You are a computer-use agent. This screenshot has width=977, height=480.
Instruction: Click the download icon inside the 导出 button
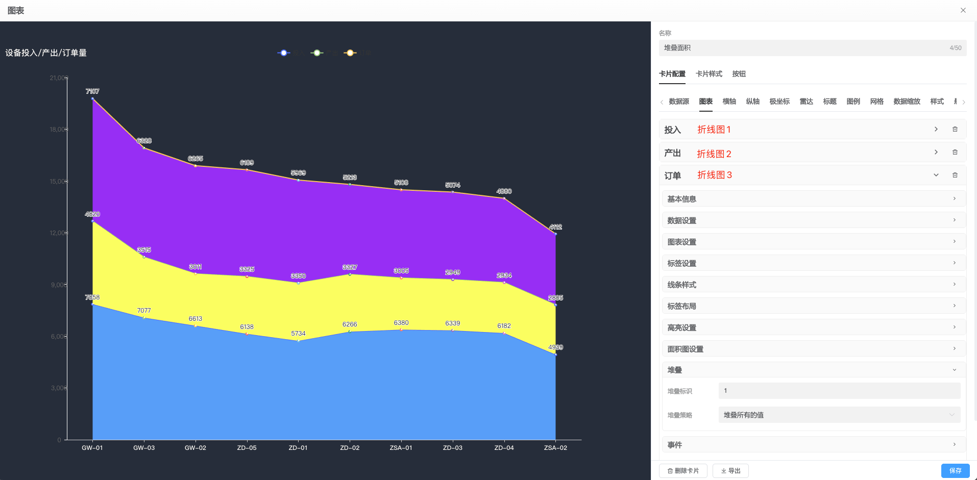pos(724,470)
